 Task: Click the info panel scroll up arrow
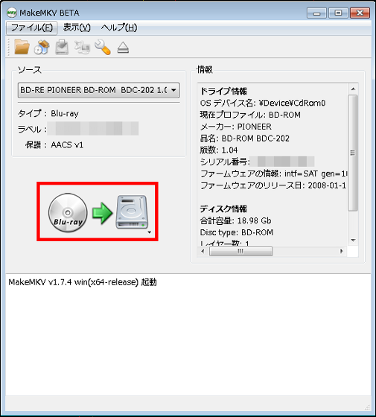353,89
